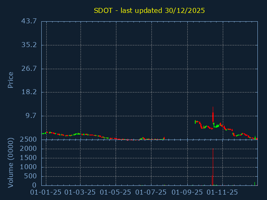Click the 35.2 price axis label
The image size is (267, 200).
(29, 45)
